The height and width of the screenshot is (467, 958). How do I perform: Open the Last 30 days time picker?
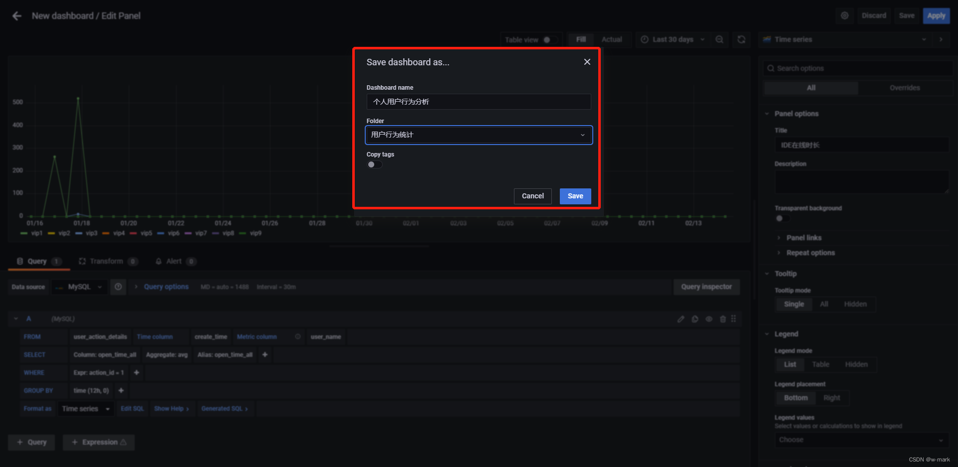[x=673, y=39]
